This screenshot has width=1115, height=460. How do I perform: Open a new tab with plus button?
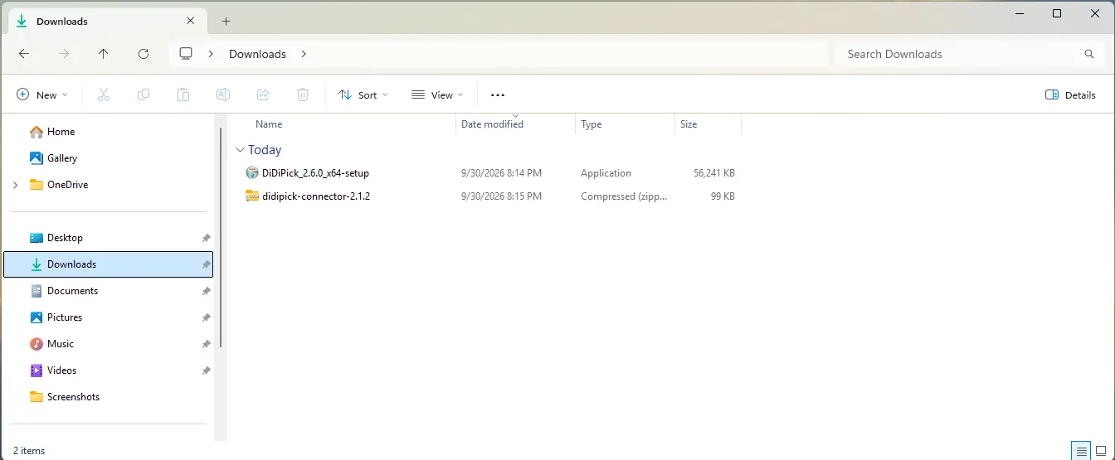pos(226,22)
